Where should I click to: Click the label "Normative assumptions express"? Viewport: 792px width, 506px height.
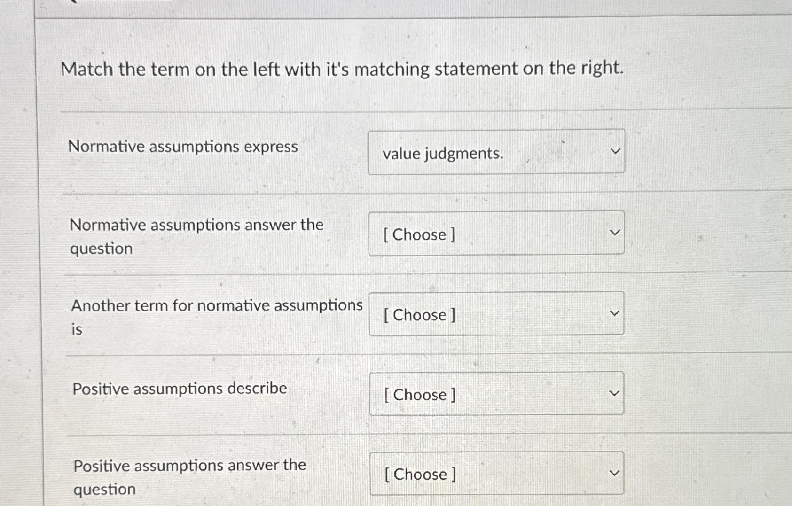[182, 147]
